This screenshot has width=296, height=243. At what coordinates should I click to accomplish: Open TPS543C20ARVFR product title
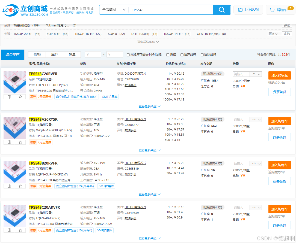tap(44, 207)
